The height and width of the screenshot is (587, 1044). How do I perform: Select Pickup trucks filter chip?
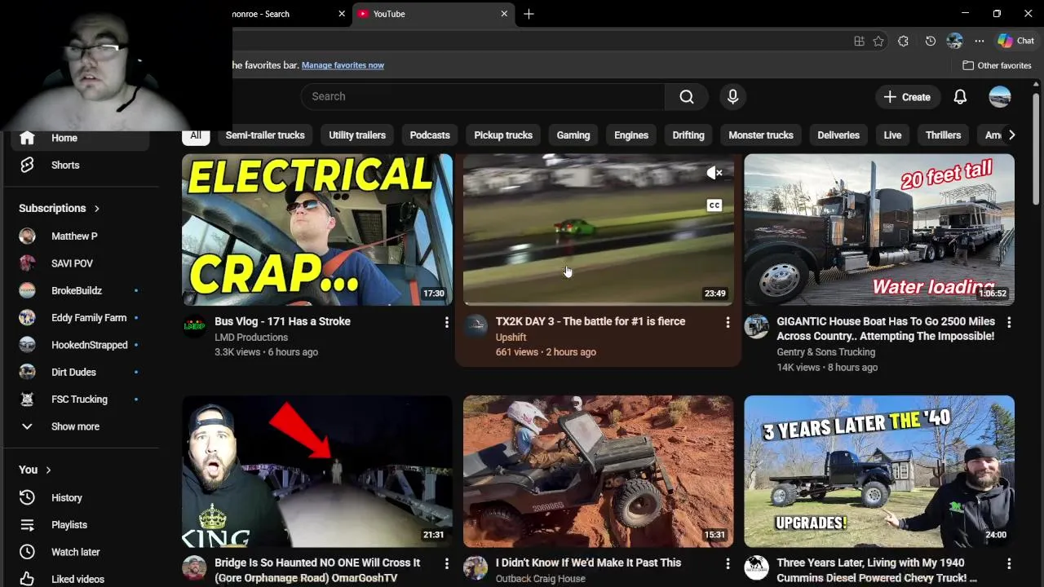tap(503, 135)
